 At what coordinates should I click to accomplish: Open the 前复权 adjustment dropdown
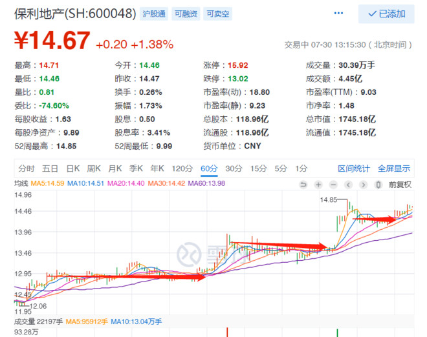tap(400, 185)
